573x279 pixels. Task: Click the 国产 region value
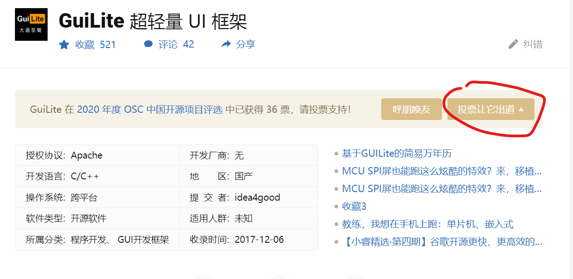(x=243, y=176)
